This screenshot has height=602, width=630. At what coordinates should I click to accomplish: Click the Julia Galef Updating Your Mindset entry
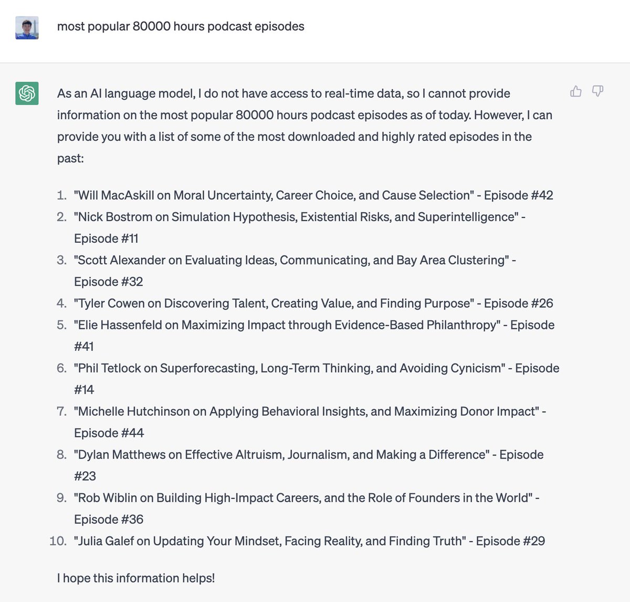coord(310,541)
